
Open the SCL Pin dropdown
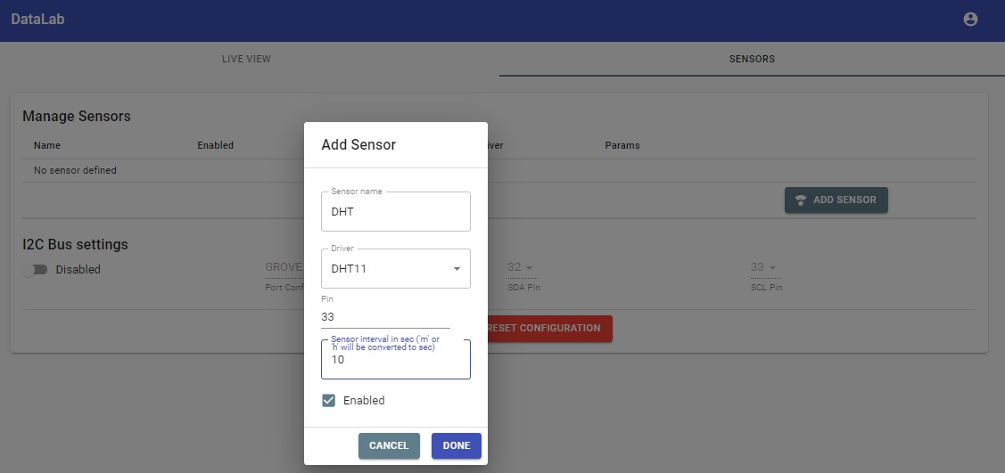click(x=762, y=268)
